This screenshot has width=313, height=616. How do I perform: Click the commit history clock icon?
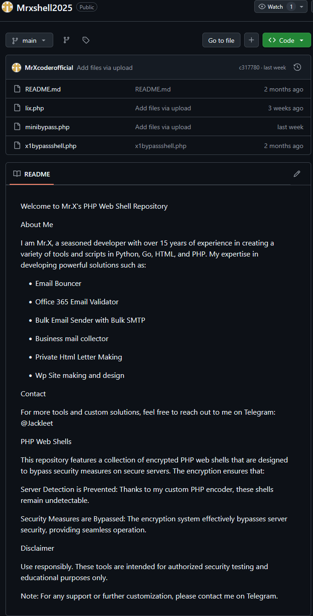297,68
